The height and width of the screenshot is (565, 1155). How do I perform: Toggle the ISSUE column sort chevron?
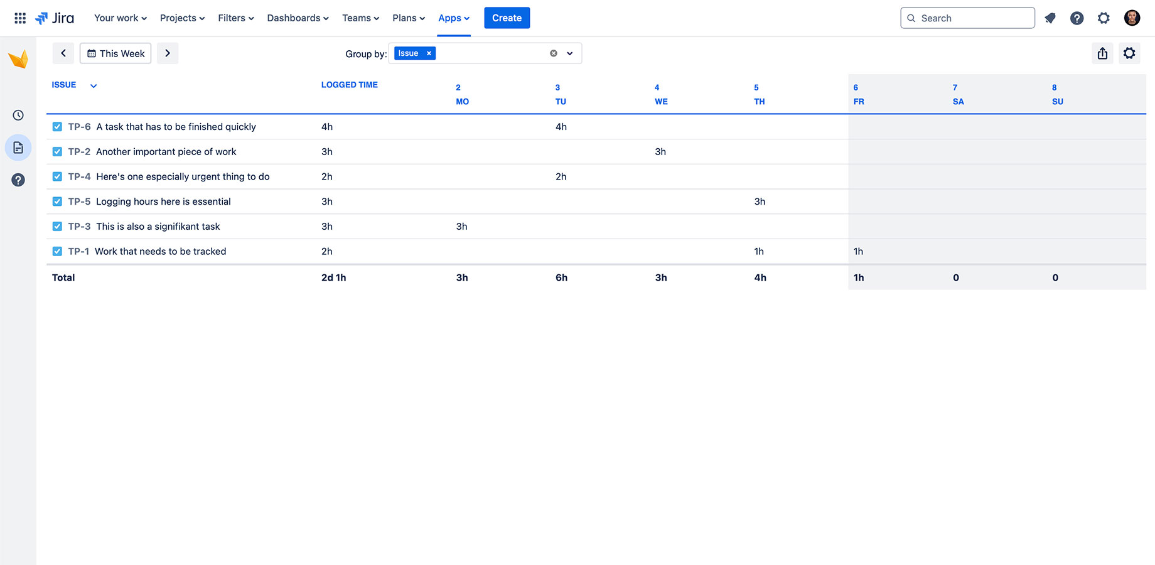[94, 86]
